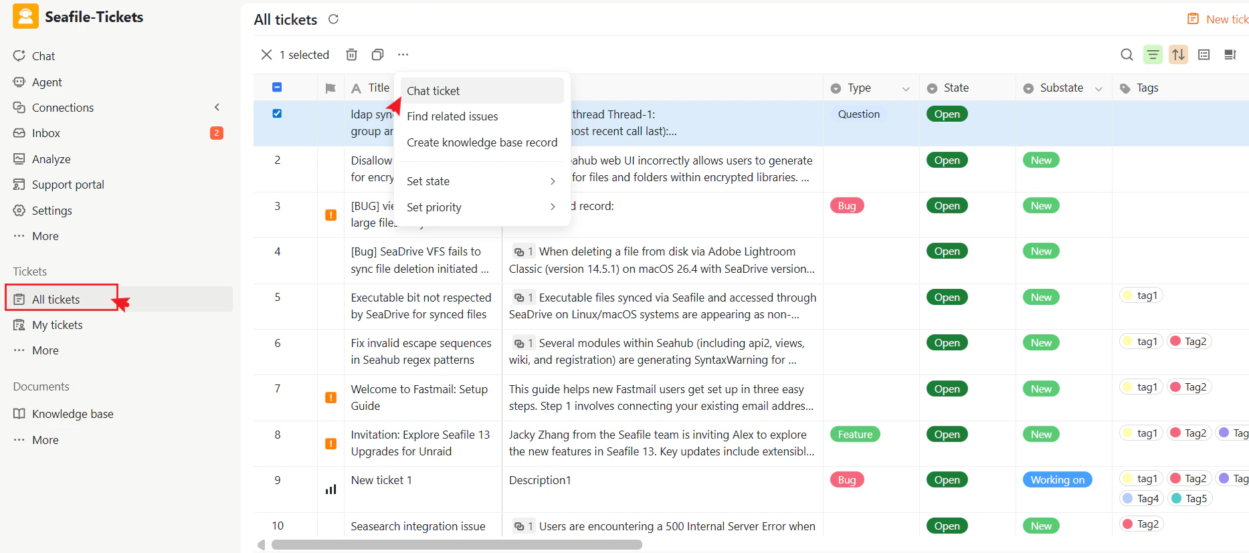This screenshot has height=553, width=1249.
Task: Clear the current row selection
Action: click(x=266, y=55)
